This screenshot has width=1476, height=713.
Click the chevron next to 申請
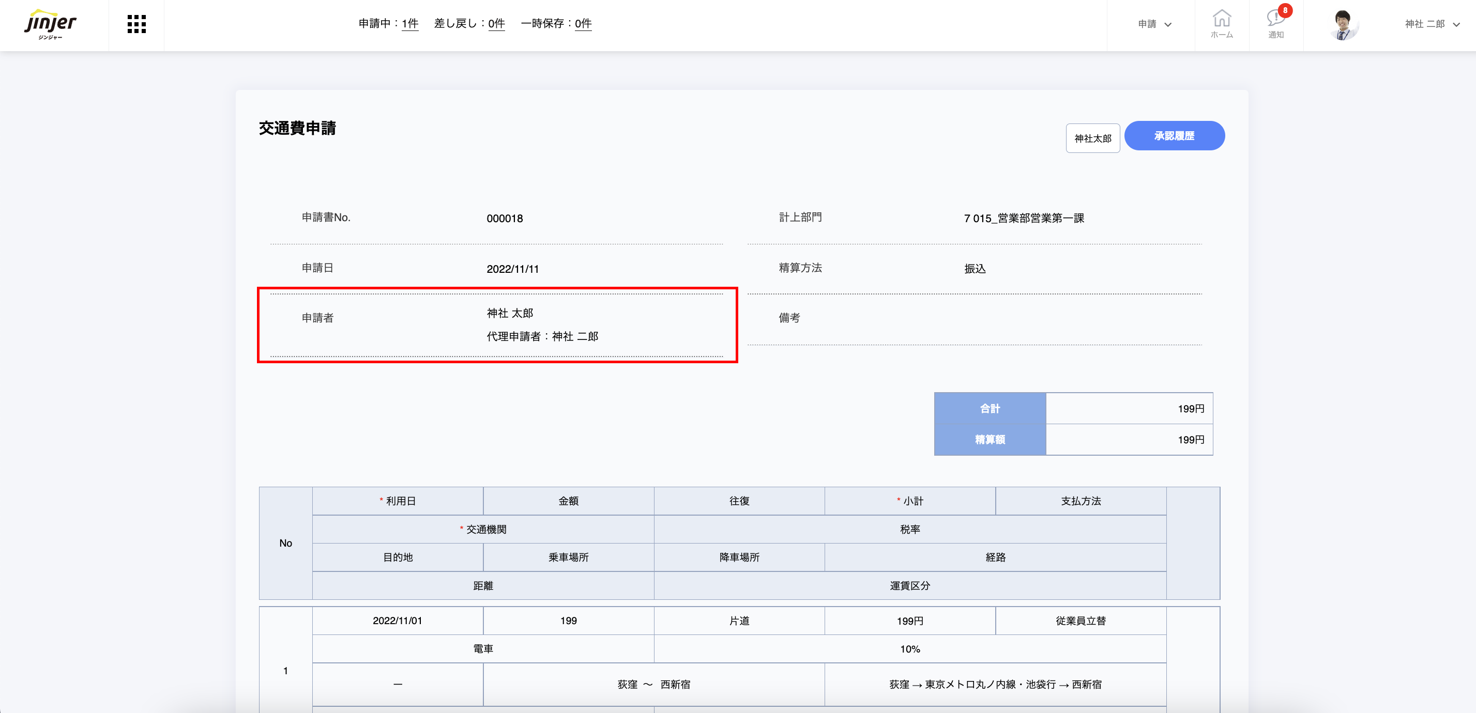(x=1168, y=25)
